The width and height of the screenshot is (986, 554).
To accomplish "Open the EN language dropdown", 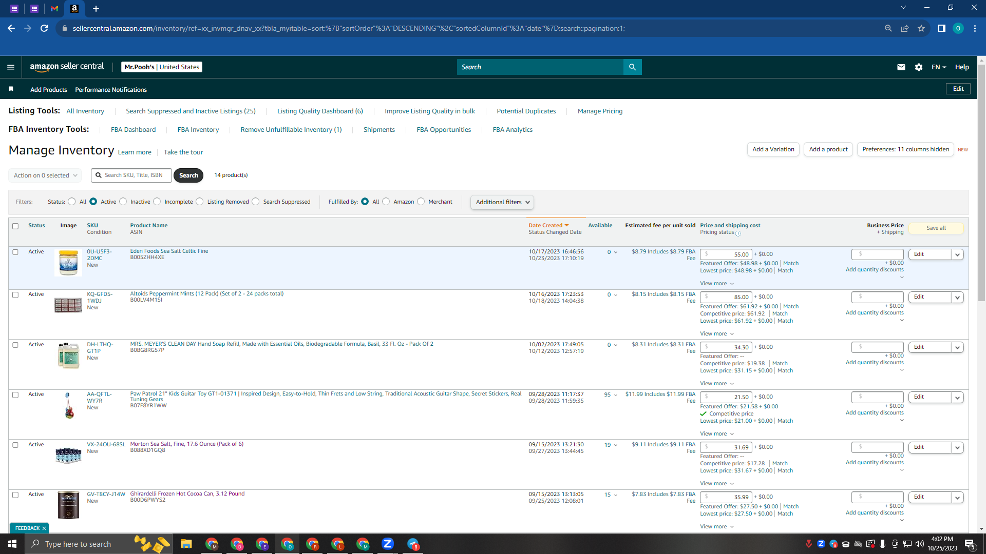I will tap(939, 67).
